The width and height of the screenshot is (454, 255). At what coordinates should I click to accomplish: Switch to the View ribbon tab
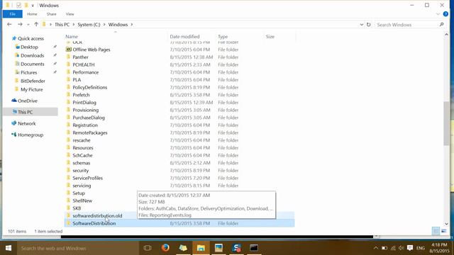coord(70,14)
